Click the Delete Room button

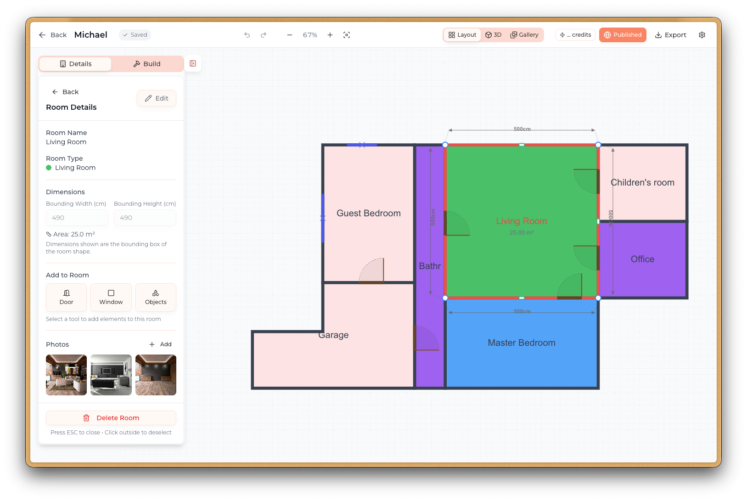111,417
